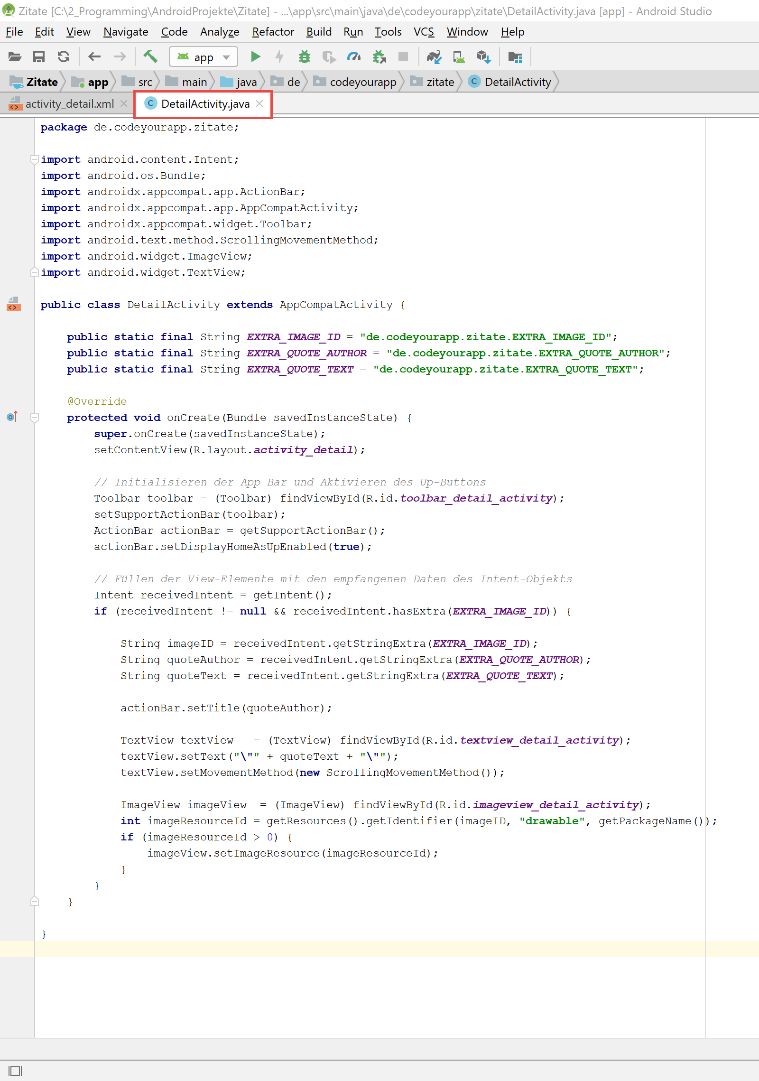759x1081 pixels.
Task: Click the Save All icon
Action: (39, 57)
